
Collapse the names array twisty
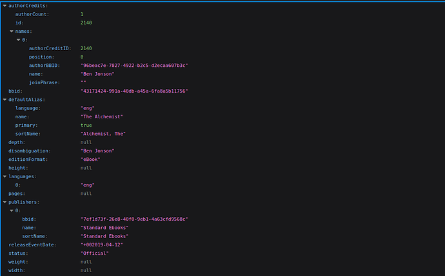point(11,31)
